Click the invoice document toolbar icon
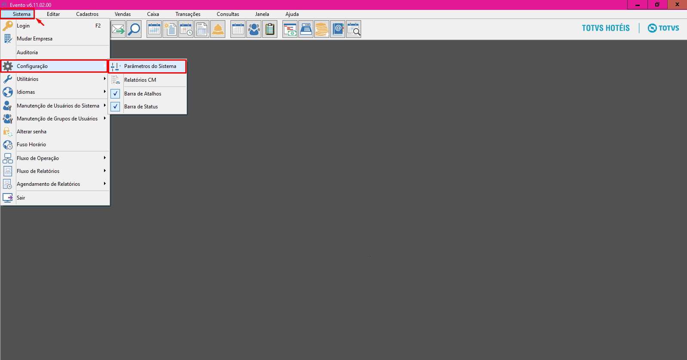This screenshot has width=687, height=360. tap(202, 29)
